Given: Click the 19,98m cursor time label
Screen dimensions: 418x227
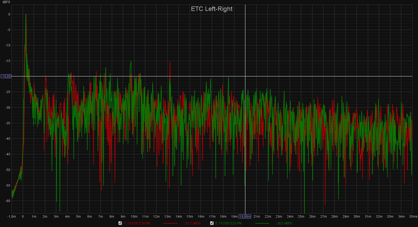Looking at the screenshot, I should click(x=245, y=217).
